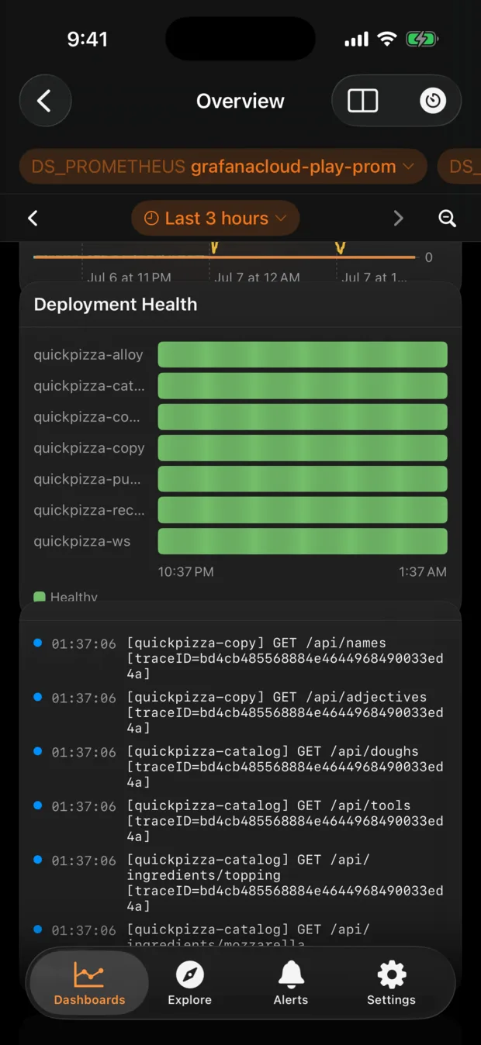Tap the battery status icon

(423, 39)
